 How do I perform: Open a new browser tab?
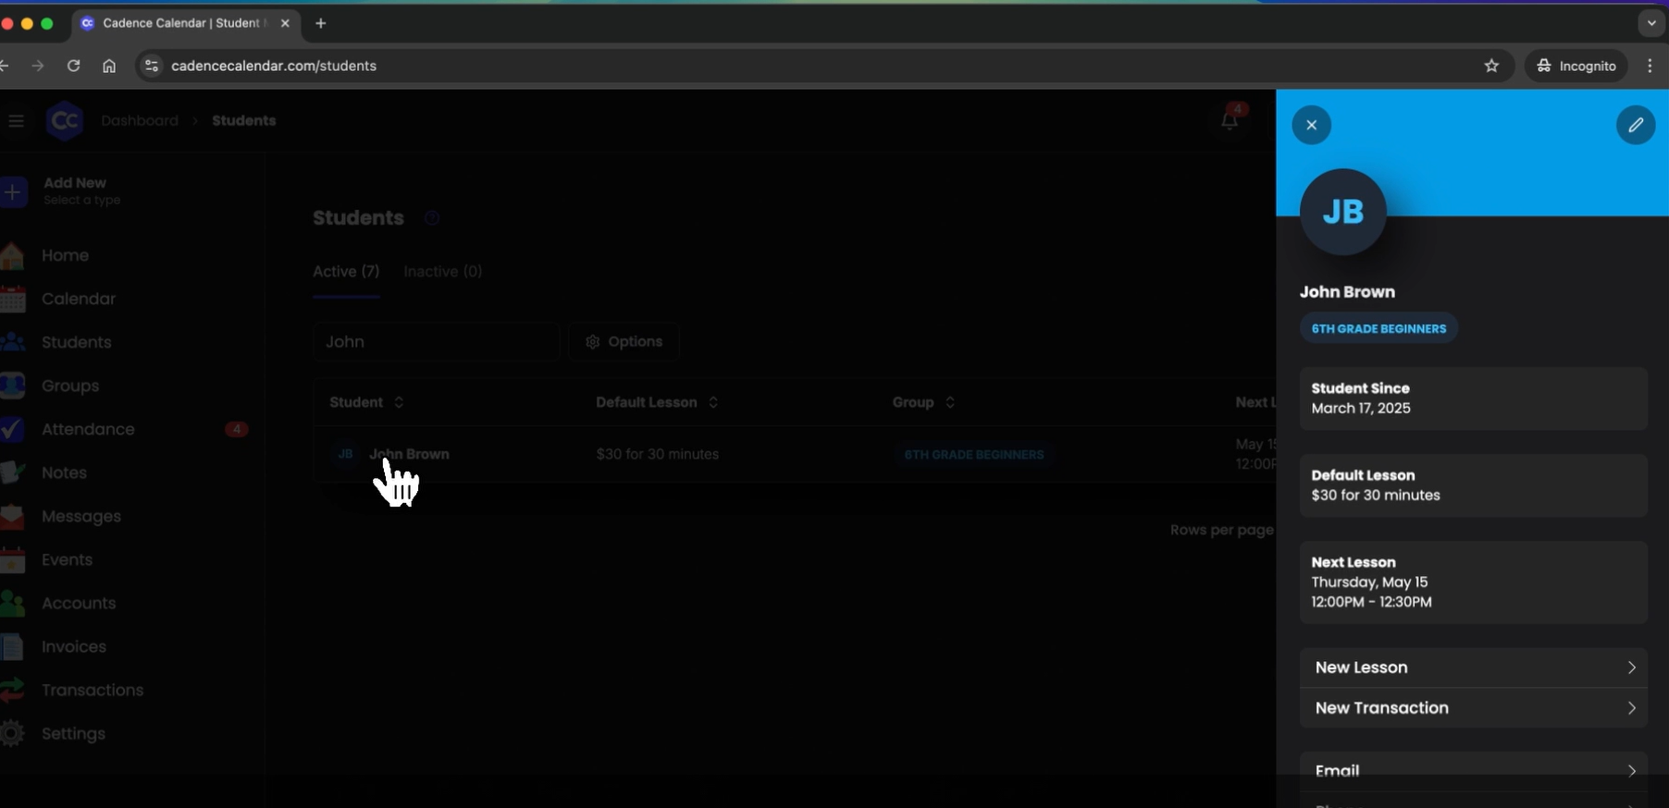(x=321, y=23)
